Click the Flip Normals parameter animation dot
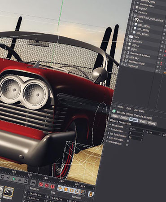 108,137
